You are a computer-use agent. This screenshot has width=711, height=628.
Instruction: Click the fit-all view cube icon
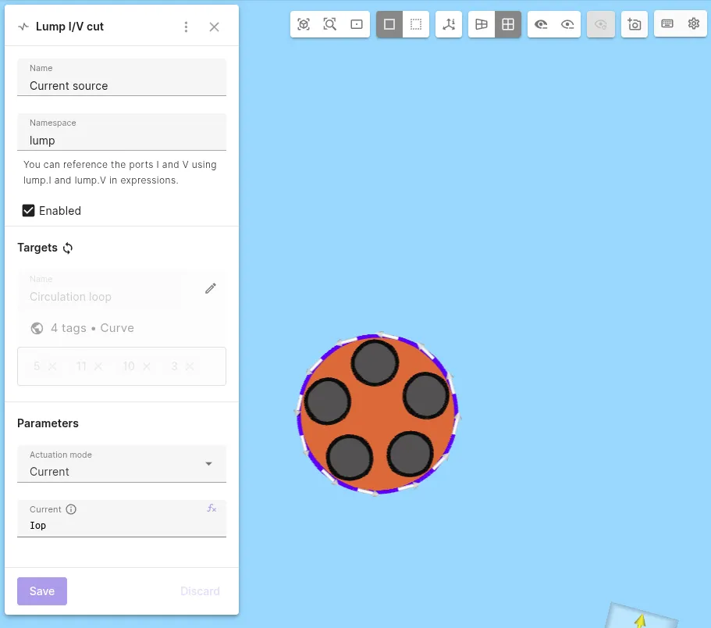click(304, 24)
